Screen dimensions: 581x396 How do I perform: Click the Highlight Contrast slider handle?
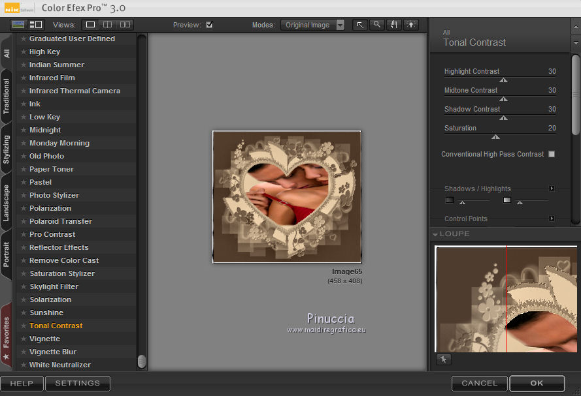[x=503, y=80]
